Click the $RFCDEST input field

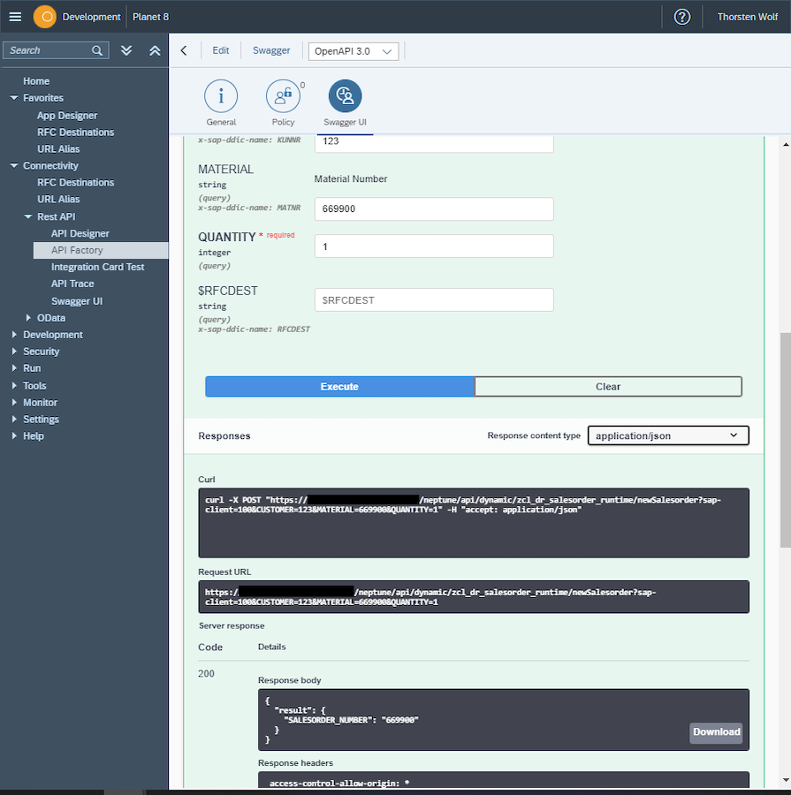[434, 300]
